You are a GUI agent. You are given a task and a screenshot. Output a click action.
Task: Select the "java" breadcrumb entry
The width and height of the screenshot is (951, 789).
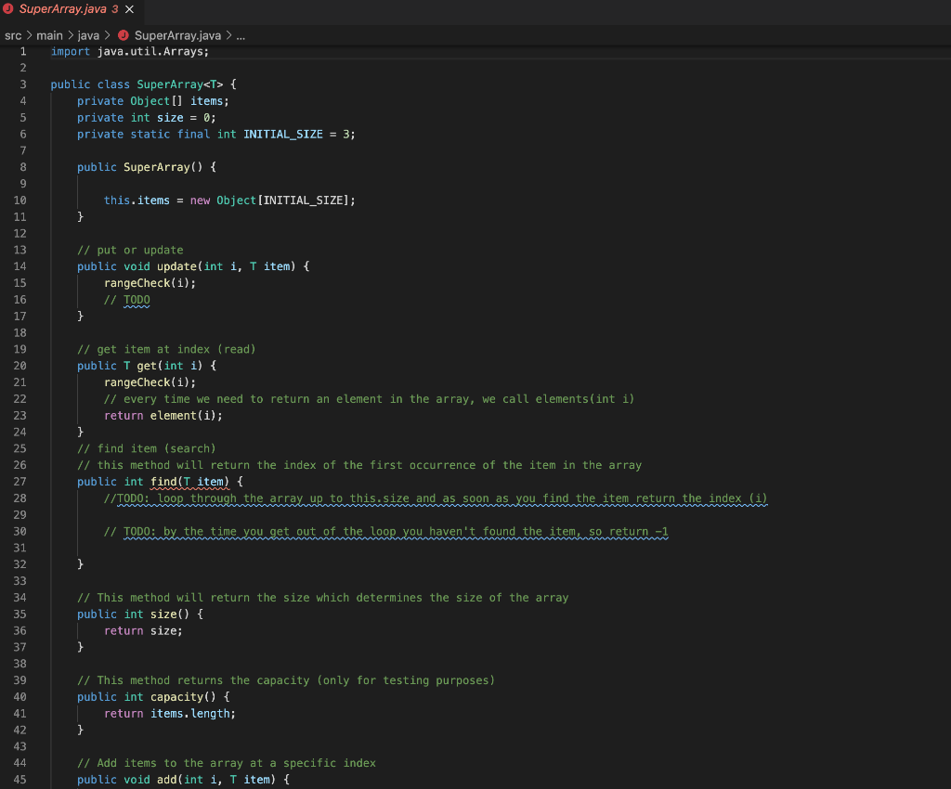point(87,35)
